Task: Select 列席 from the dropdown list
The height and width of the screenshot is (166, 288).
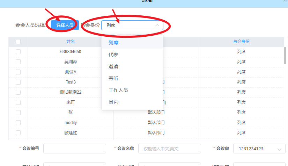Action: tap(113, 43)
